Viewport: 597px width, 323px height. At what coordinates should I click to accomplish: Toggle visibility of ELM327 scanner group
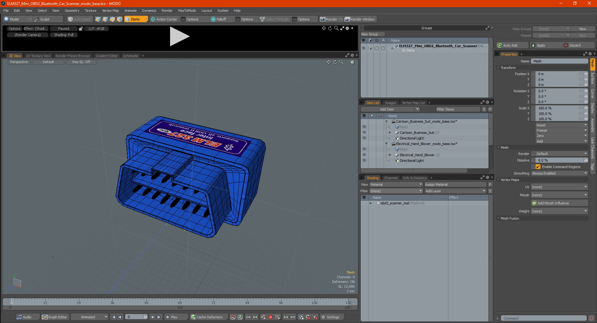pos(363,48)
